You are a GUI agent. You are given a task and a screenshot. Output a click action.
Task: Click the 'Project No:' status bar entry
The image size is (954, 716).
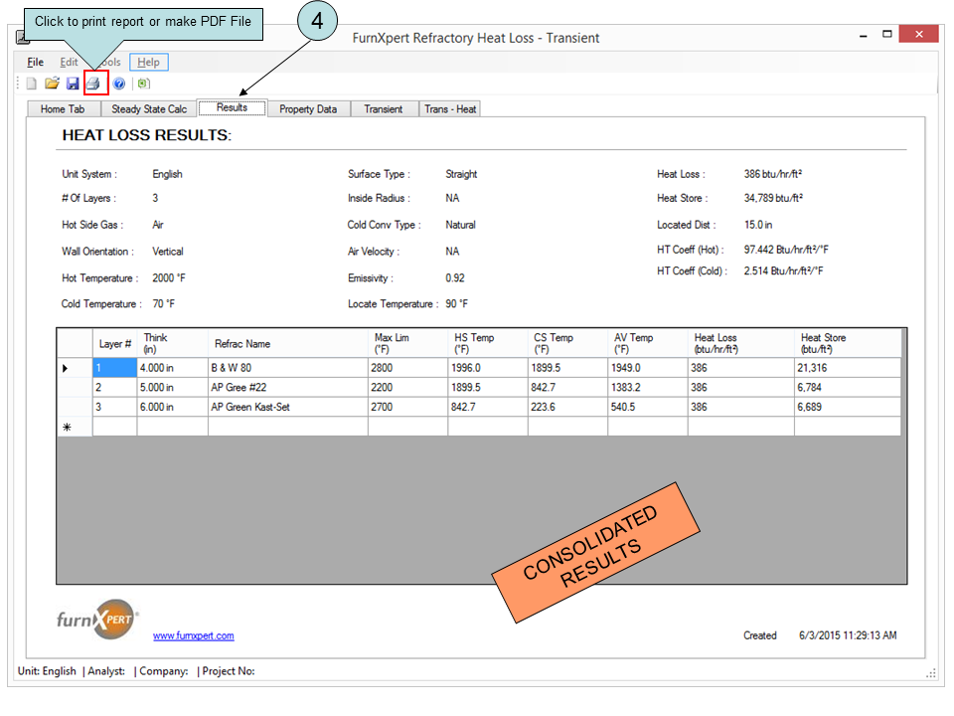pyautogui.click(x=229, y=671)
